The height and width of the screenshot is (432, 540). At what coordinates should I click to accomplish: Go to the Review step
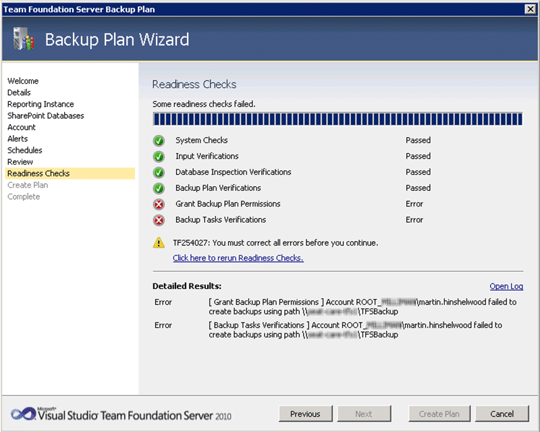(20, 161)
